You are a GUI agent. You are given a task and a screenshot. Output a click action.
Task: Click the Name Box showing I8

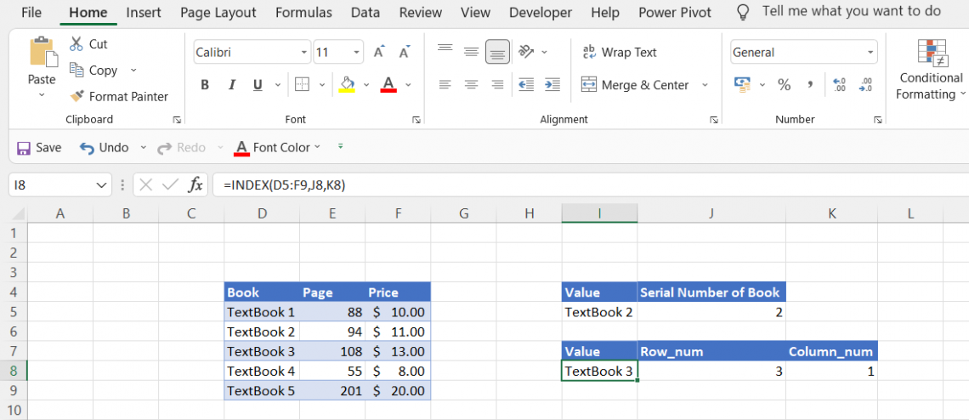[x=51, y=184]
